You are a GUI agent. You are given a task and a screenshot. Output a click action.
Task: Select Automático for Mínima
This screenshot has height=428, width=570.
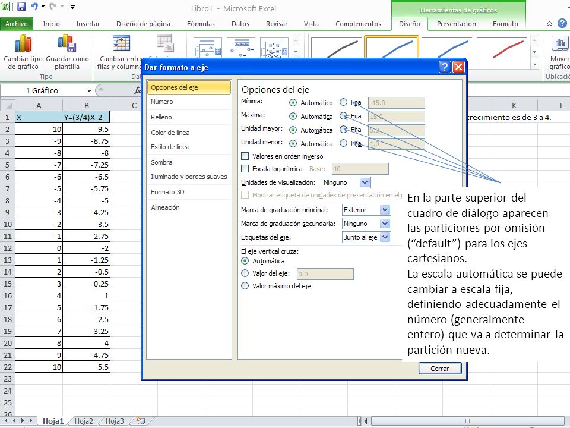coord(293,103)
